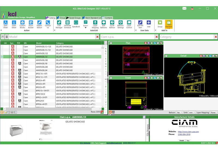Select the Quick Balloon tool
The image size is (218, 150).
pyautogui.click(x=112, y=24)
